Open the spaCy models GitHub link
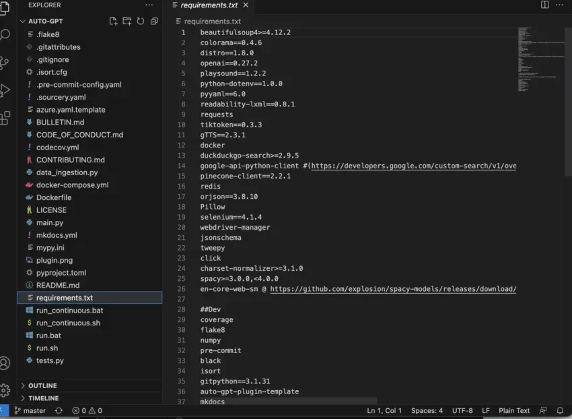This screenshot has height=419, width=572. pyautogui.click(x=392, y=289)
